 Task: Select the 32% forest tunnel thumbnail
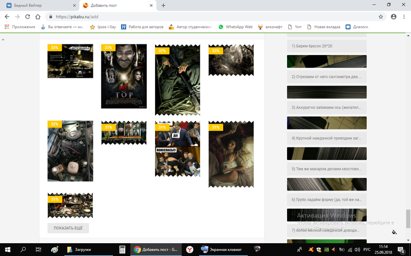231,60
